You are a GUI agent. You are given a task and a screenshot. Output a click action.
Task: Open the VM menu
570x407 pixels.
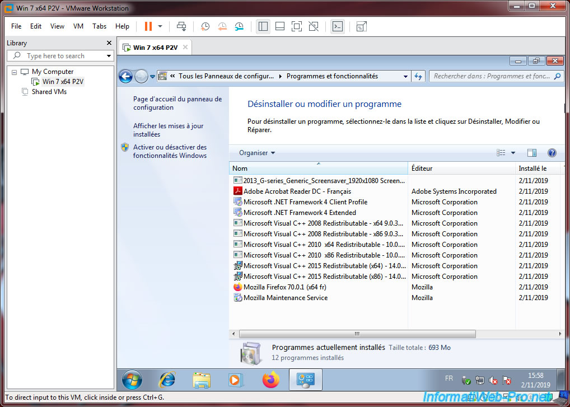[x=78, y=26]
